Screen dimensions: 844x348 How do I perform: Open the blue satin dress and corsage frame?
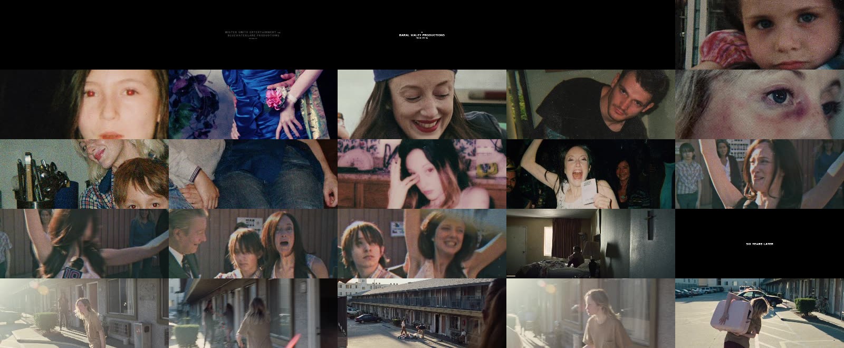(x=253, y=104)
